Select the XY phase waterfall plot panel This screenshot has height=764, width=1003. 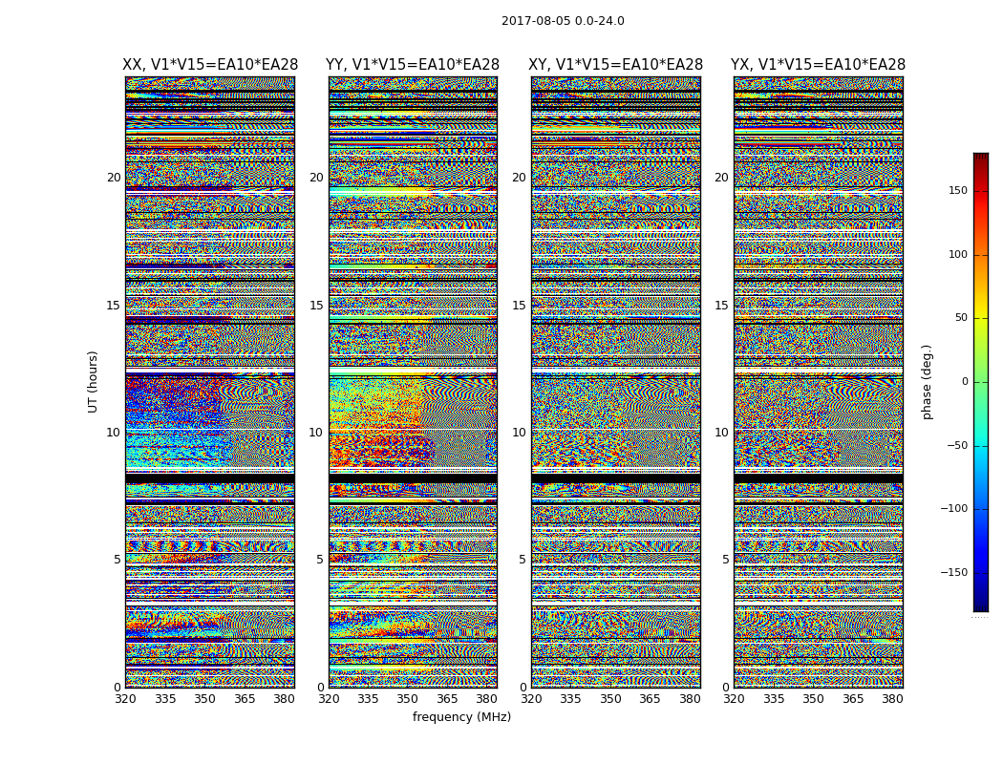coord(616,382)
